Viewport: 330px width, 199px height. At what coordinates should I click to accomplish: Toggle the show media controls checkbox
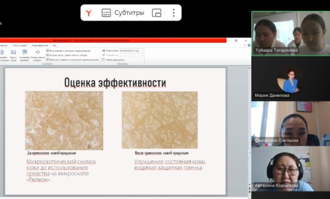pyautogui.click(x=48, y=59)
